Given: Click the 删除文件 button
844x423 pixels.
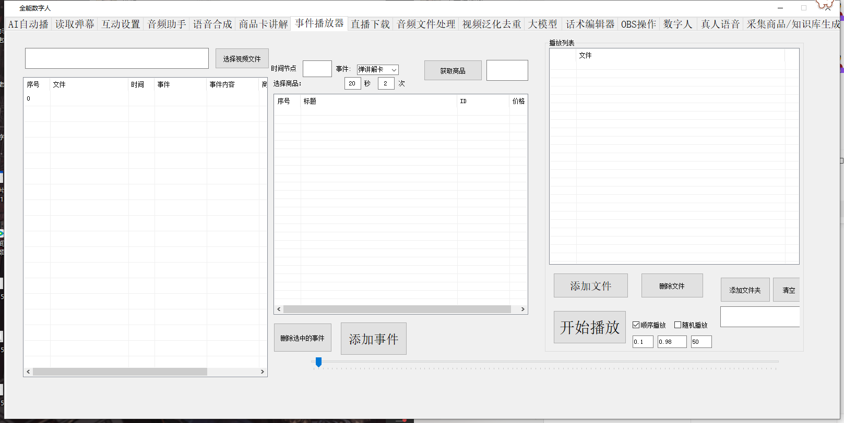Looking at the screenshot, I should click(672, 285).
